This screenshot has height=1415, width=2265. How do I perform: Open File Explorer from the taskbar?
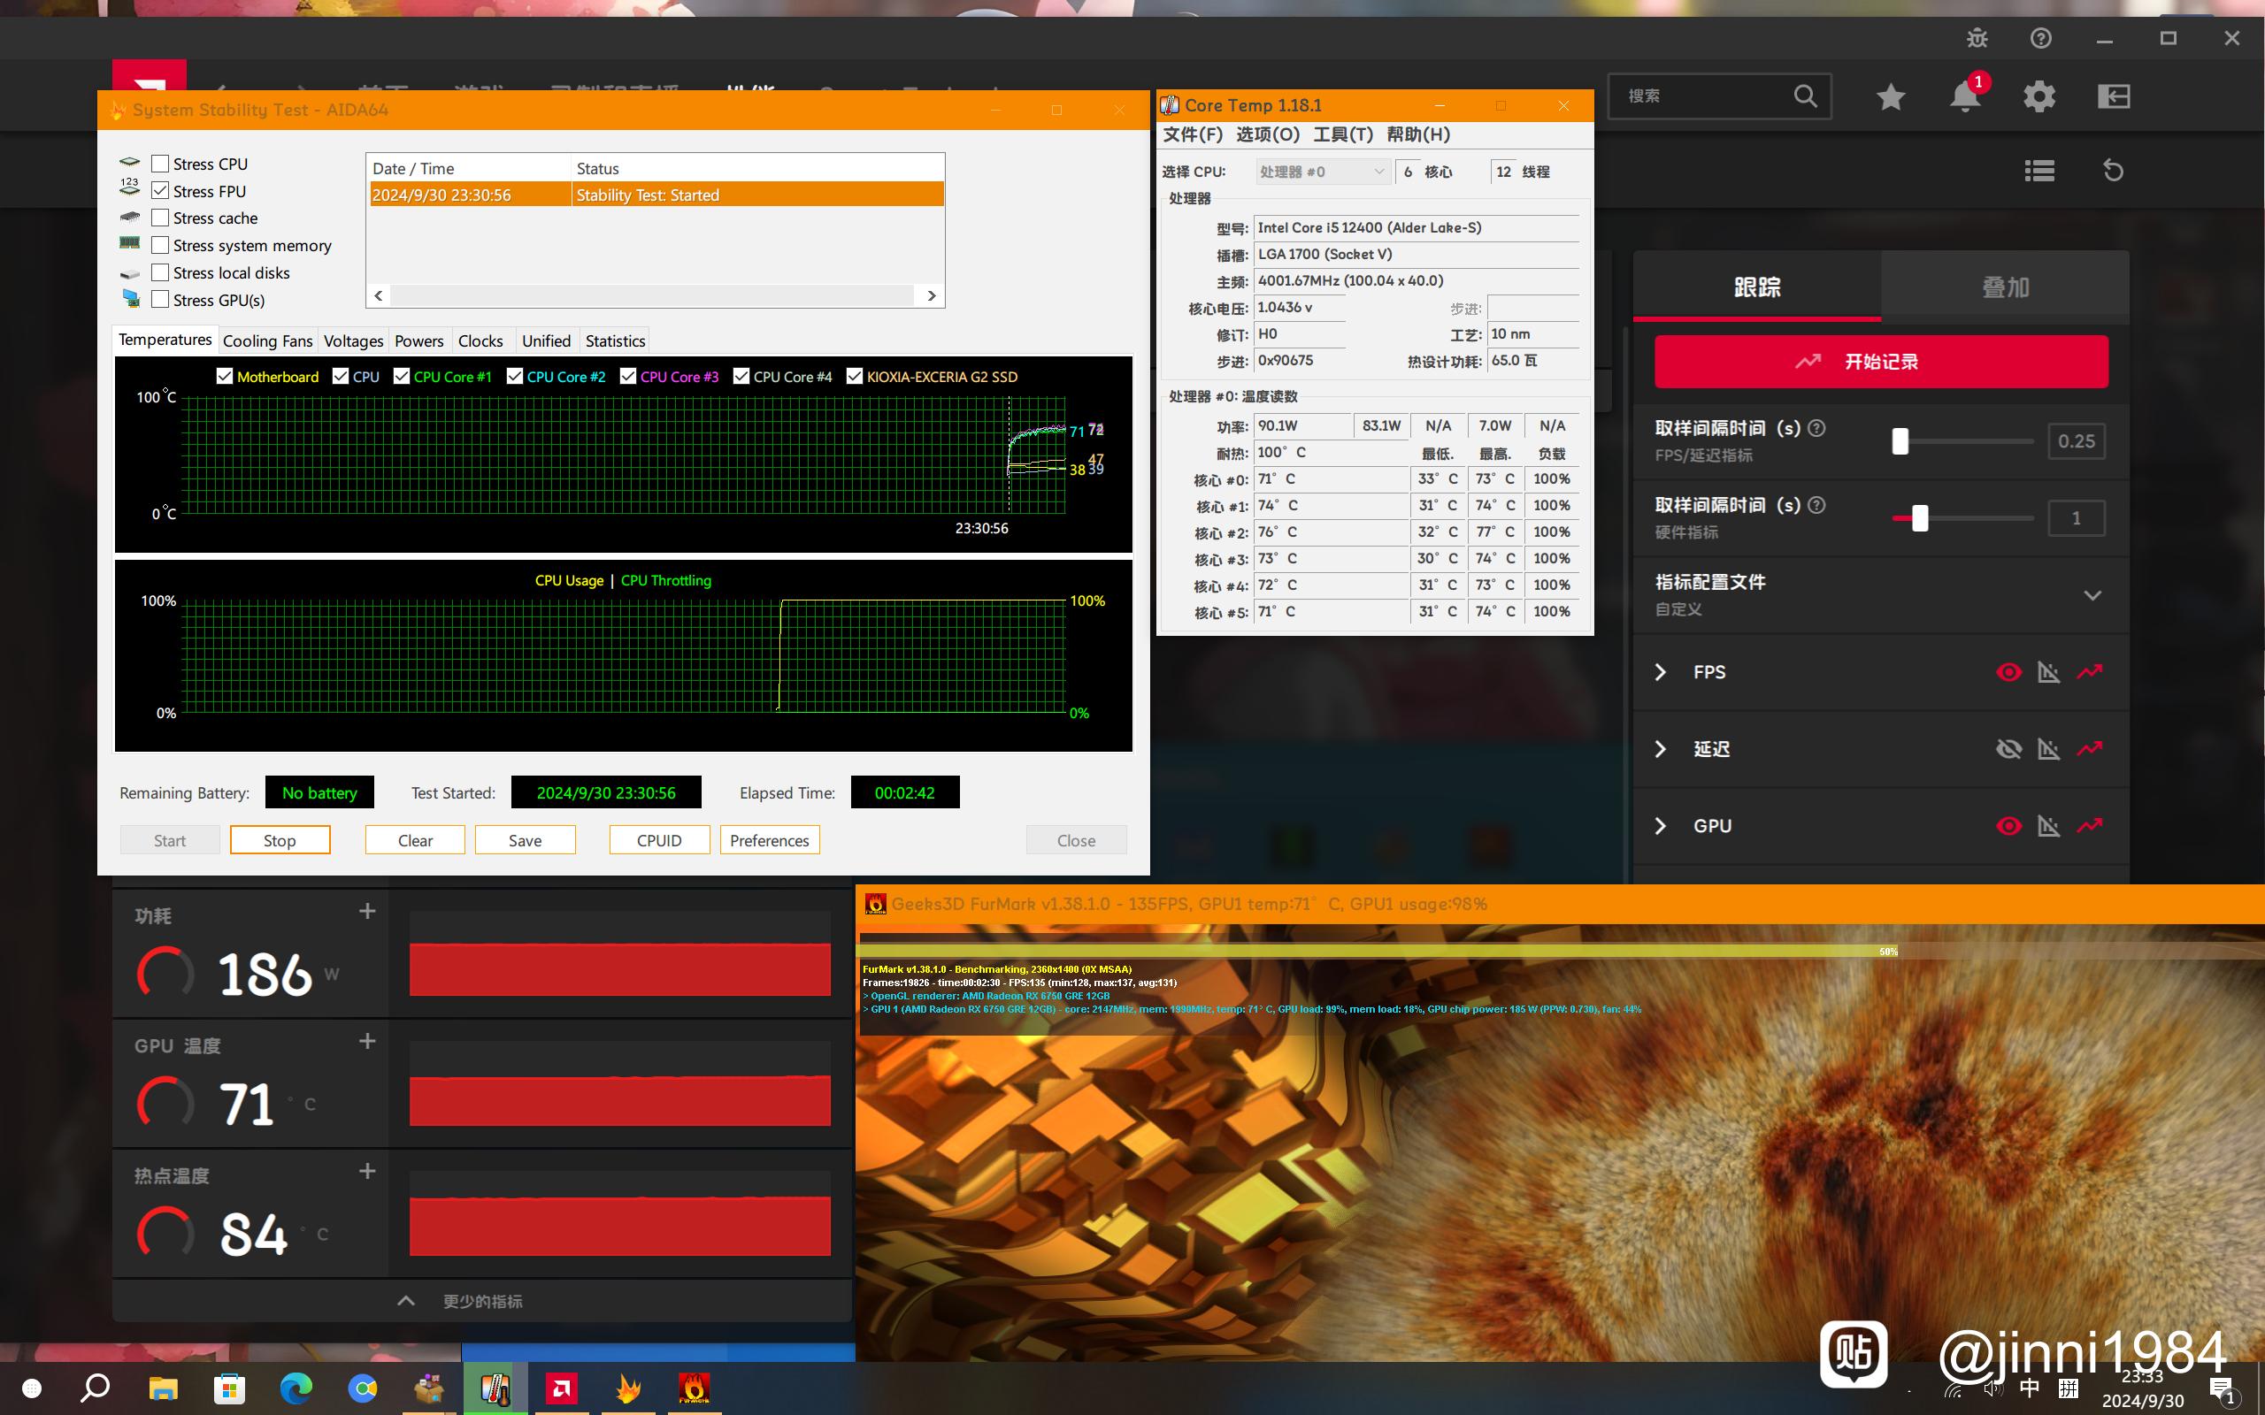pyautogui.click(x=164, y=1388)
